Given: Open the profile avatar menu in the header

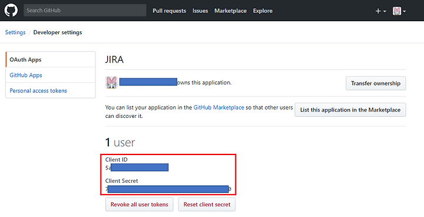Looking at the screenshot, I should click(399, 11).
